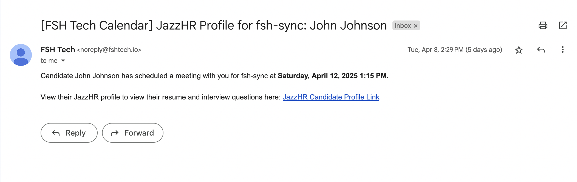Image resolution: width=577 pixels, height=182 pixels.
Task: Click the reply arrow icon
Action: click(540, 50)
